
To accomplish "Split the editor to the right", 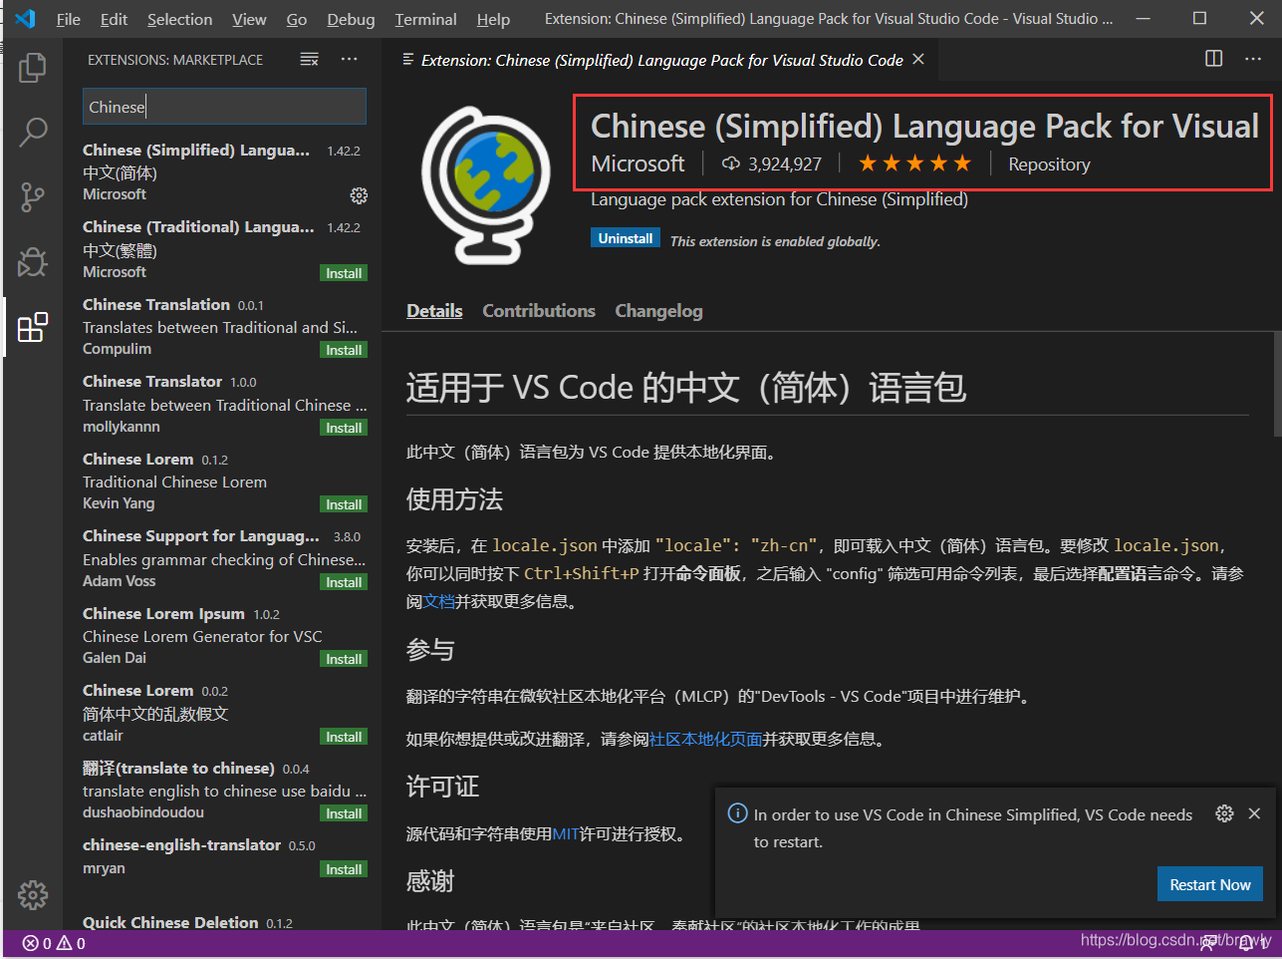I will 1213,59.
